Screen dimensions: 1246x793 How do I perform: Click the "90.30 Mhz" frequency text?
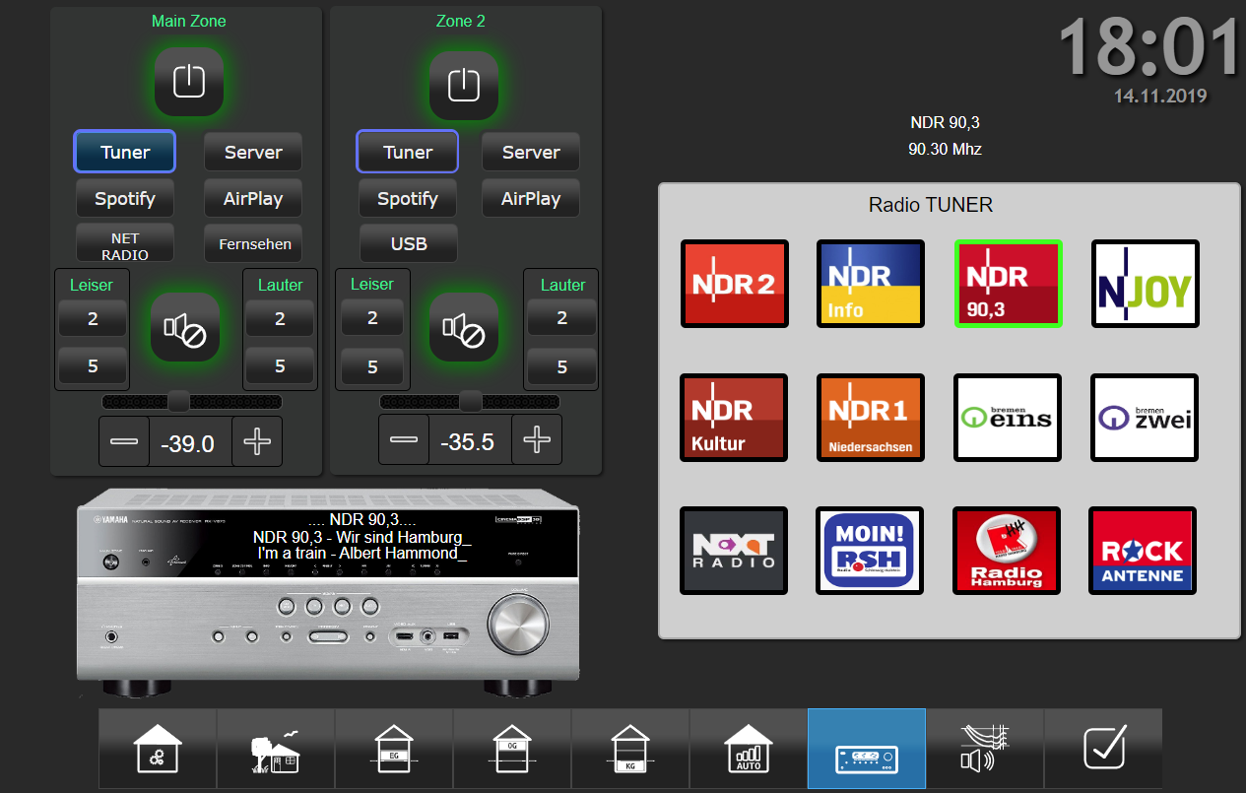coord(946,150)
